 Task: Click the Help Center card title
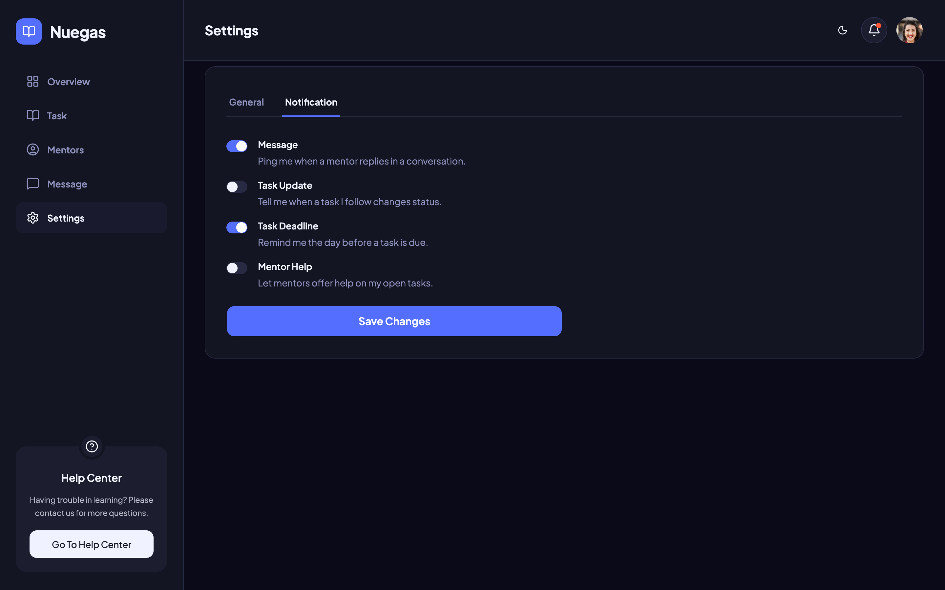click(91, 478)
